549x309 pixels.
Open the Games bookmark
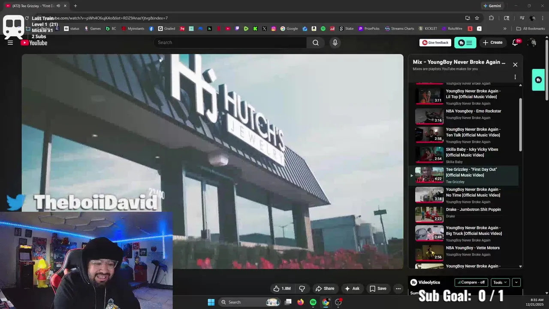(92, 29)
